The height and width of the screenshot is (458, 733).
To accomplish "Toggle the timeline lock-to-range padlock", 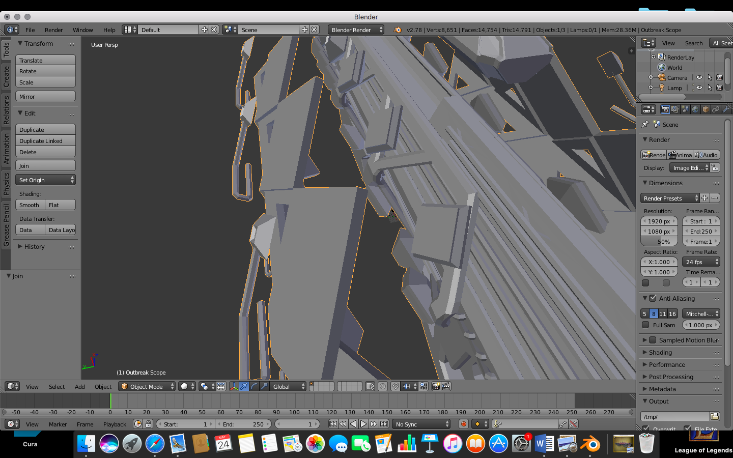I will click(x=148, y=424).
